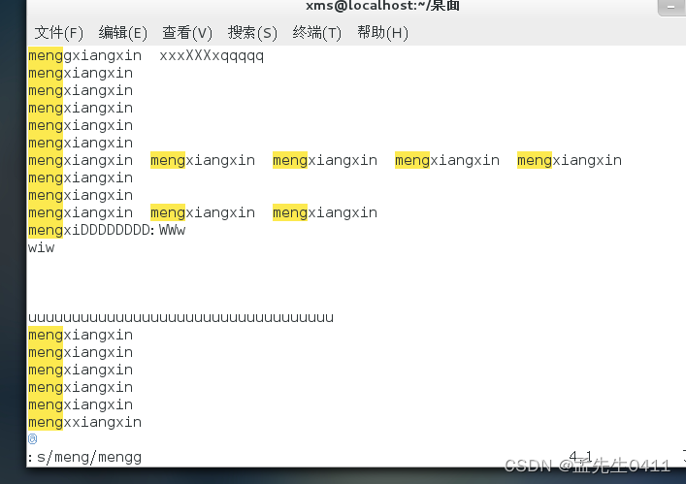Click the last line mengxxiangxin
The height and width of the screenshot is (484, 686).
click(x=84, y=422)
